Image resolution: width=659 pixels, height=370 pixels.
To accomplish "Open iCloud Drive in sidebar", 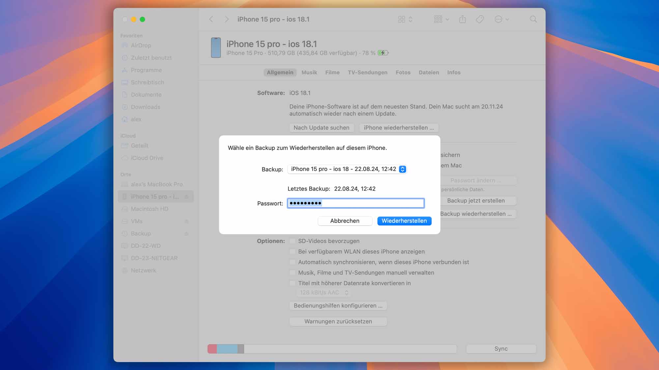I will pyautogui.click(x=147, y=158).
